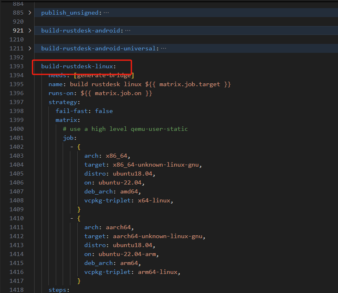Viewport: 338px width, 293px height.
Task: Click line number 1211 in the gutter
Action: (16, 48)
